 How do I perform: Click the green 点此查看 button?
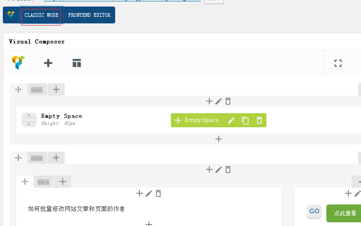pyautogui.click(x=344, y=213)
